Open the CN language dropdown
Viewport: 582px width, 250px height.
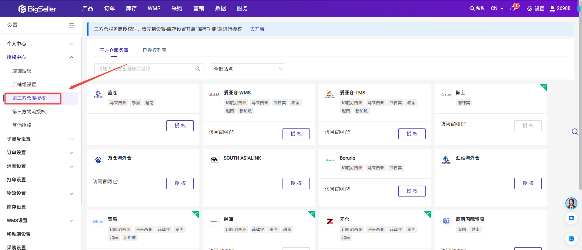click(497, 8)
